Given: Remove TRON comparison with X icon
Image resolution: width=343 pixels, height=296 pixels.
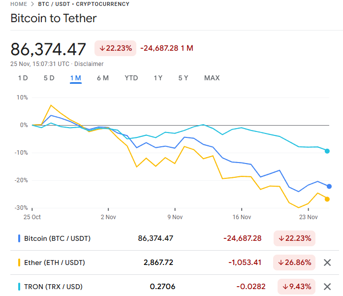Looking at the screenshot, I should point(327,287).
